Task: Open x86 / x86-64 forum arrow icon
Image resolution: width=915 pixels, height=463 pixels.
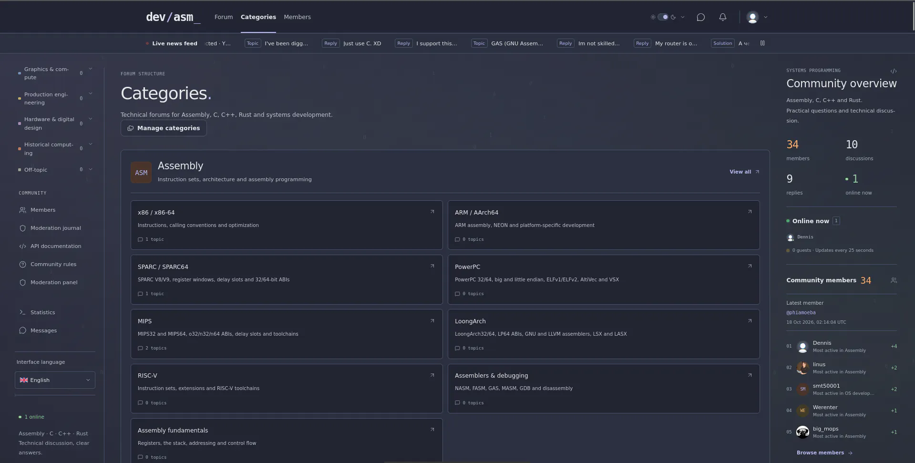Action: 432,212
